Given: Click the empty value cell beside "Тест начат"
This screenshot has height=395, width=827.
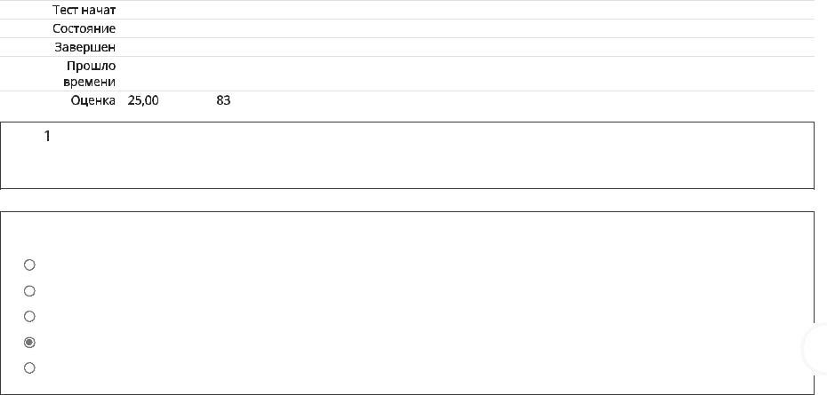Looking at the screenshot, I should [467, 10].
